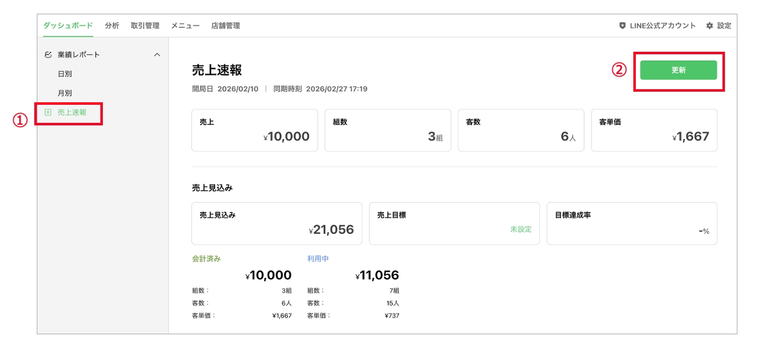Click the 未設定 link in 売上目標
Viewport: 758px width, 348px height.
click(x=521, y=230)
